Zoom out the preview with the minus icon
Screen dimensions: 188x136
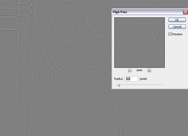pyautogui.click(x=130, y=70)
